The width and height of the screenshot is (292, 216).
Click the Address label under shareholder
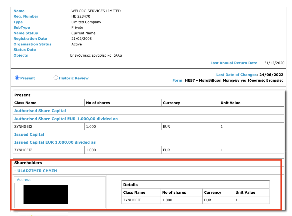[24, 180]
